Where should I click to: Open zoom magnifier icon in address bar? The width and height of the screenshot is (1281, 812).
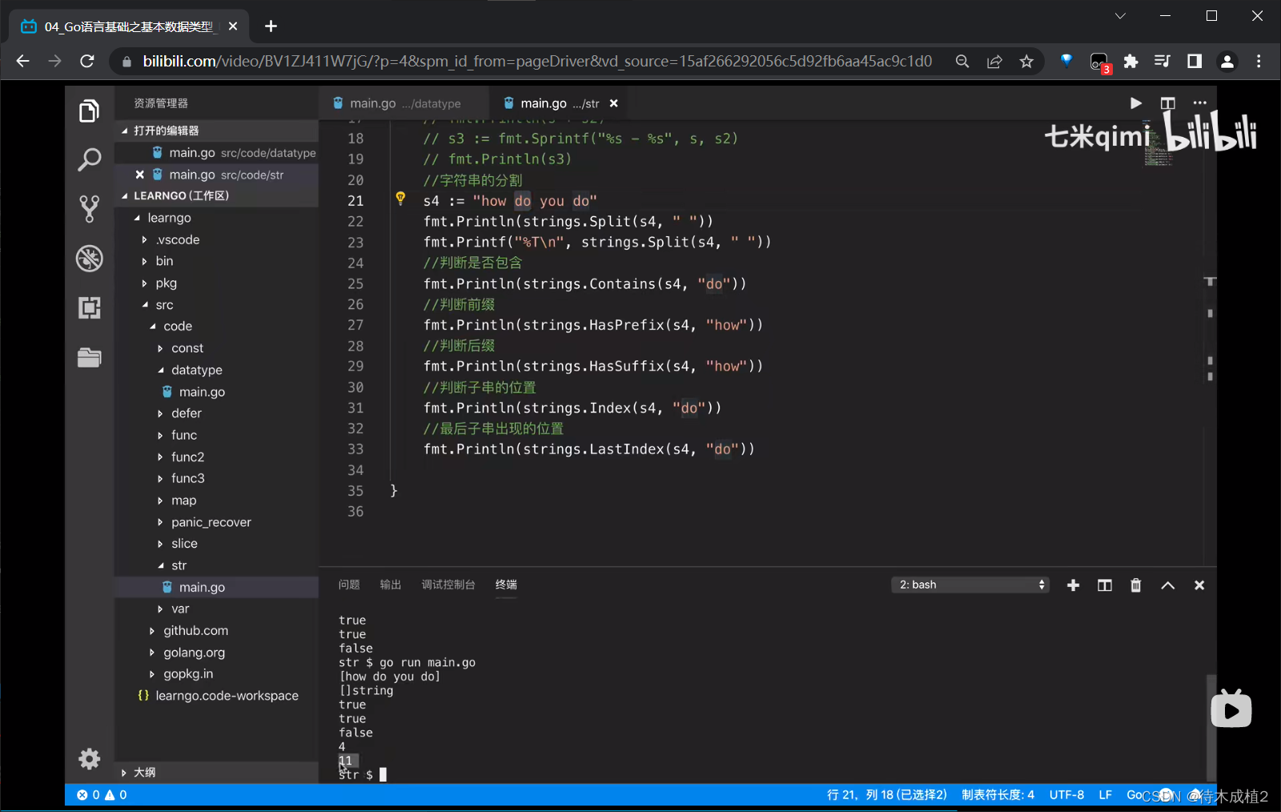point(962,62)
